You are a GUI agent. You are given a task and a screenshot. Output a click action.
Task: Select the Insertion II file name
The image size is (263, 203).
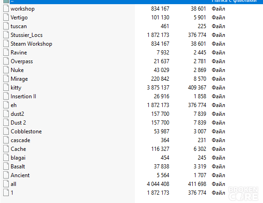click(x=23, y=96)
